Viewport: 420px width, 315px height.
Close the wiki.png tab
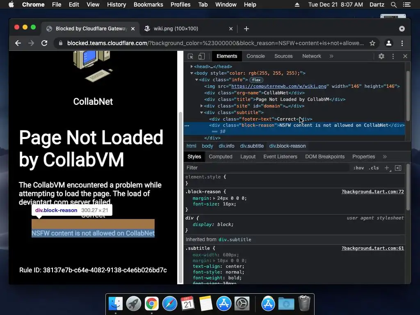231,29
